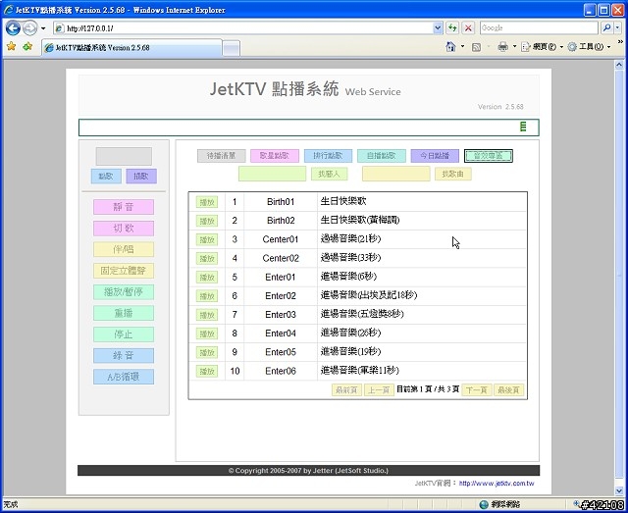Viewport: 628px width, 513px height.
Task: Click the 重播 replay button
Action: tap(124, 313)
